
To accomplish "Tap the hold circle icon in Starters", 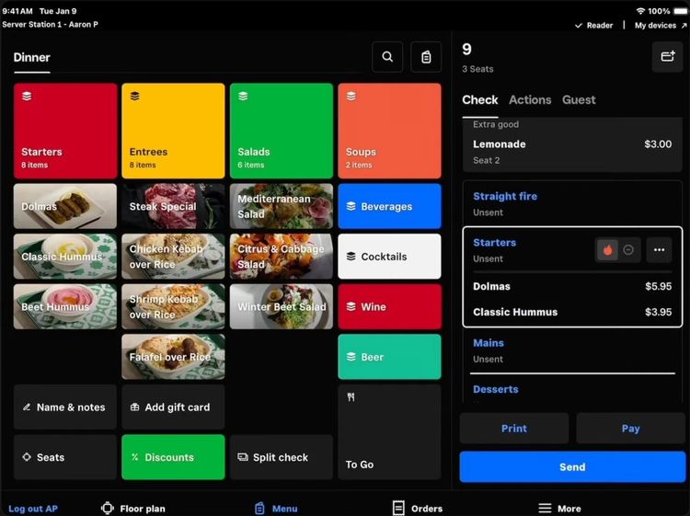I will 628,250.
